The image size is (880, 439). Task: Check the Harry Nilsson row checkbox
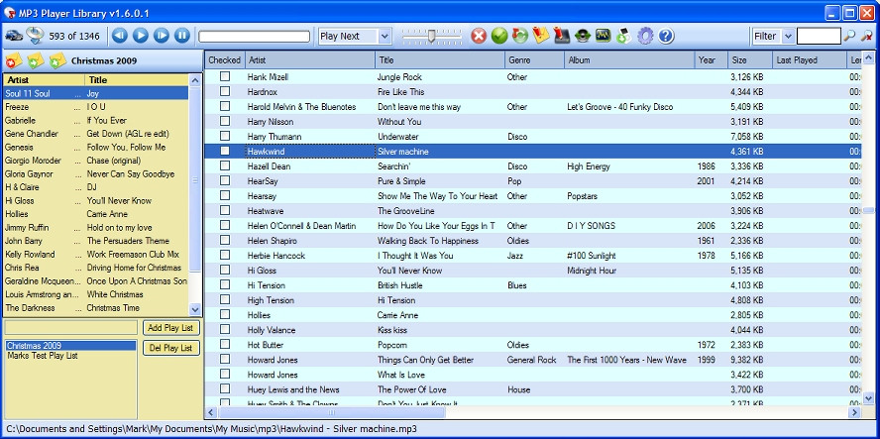(x=225, y=121)
